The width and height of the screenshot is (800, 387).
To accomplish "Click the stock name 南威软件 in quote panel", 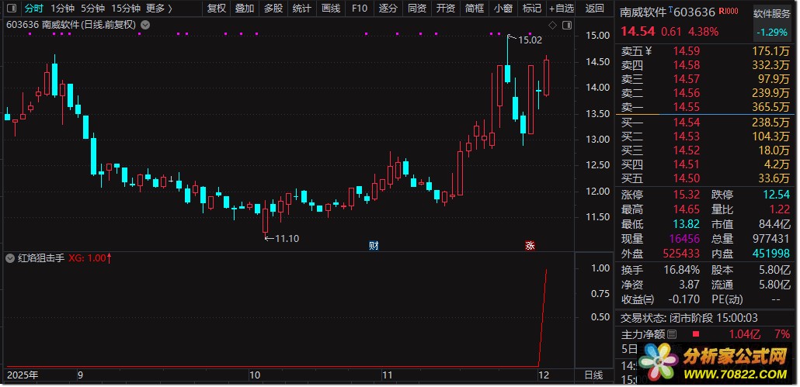I will tap(643, 12).
